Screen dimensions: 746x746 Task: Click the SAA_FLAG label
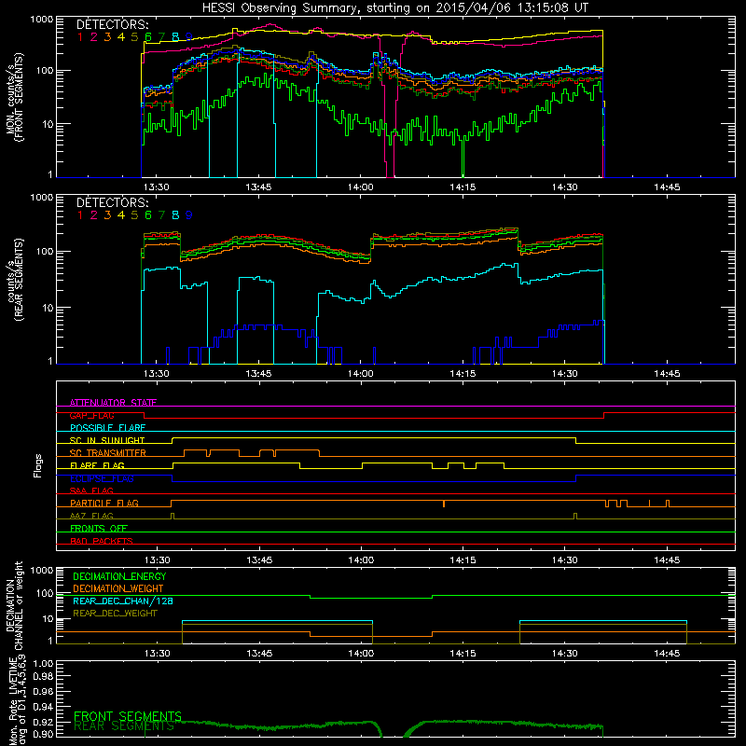point(91,490)
